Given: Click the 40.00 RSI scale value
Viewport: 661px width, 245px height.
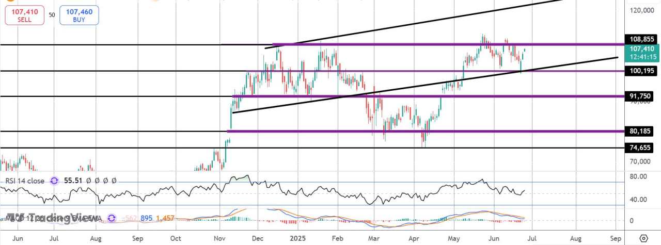Looking at the screenshot, I should coord(639,200).
